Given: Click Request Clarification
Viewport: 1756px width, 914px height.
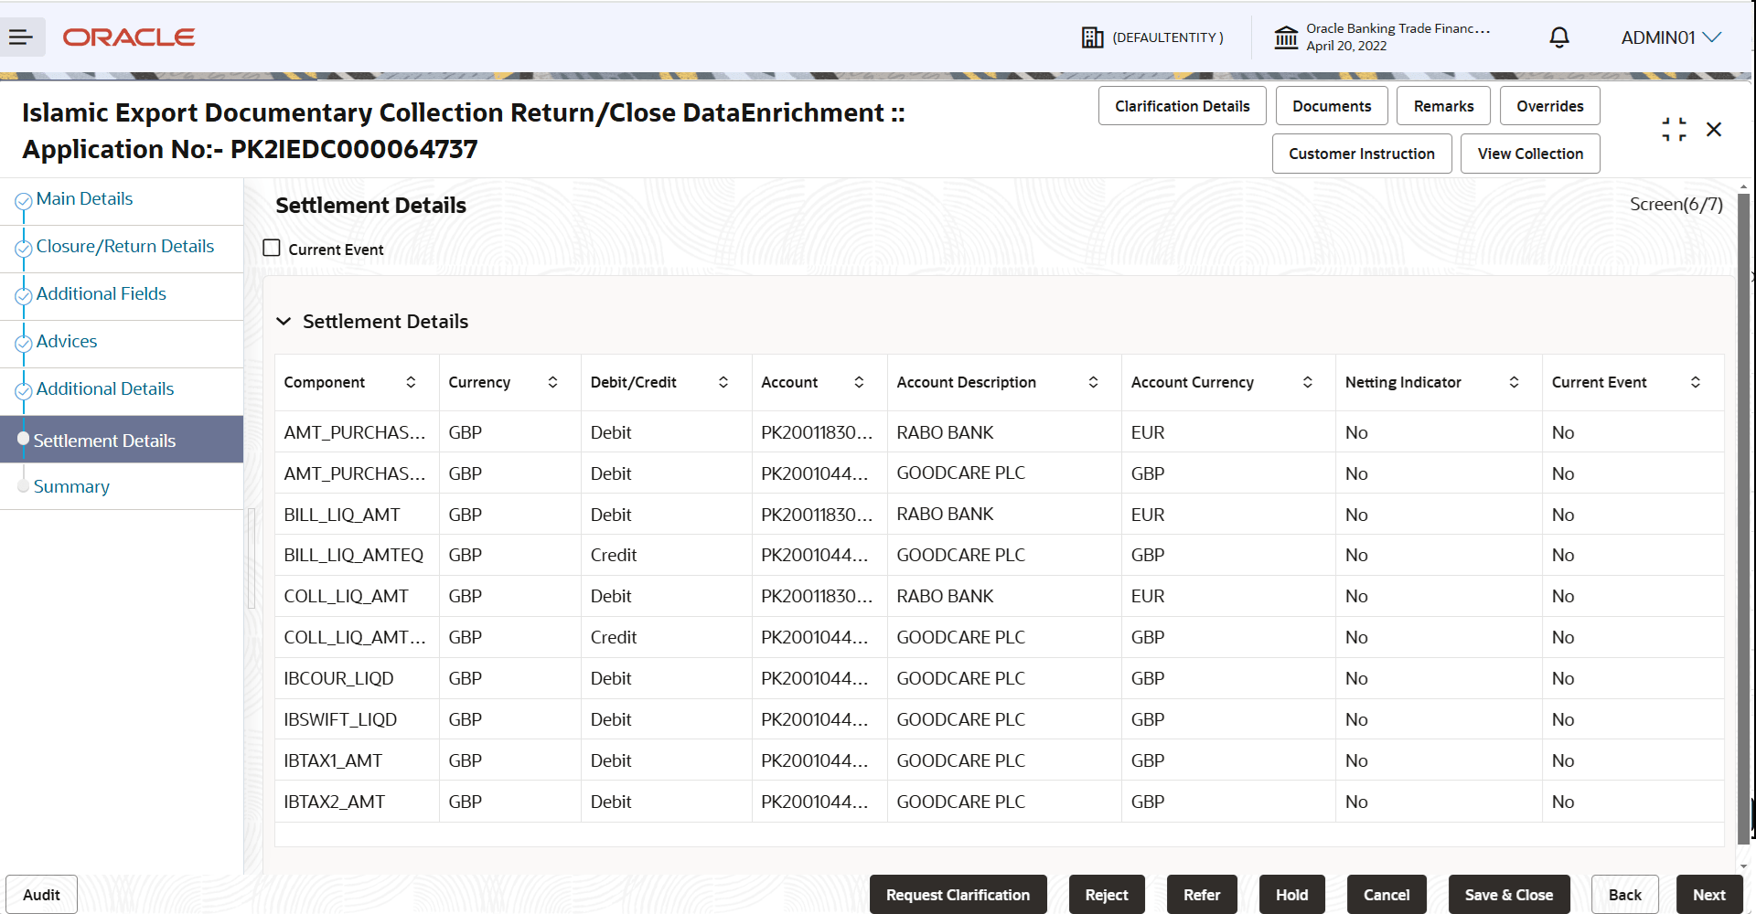Looking at the screenshot, I should [958, 895].
